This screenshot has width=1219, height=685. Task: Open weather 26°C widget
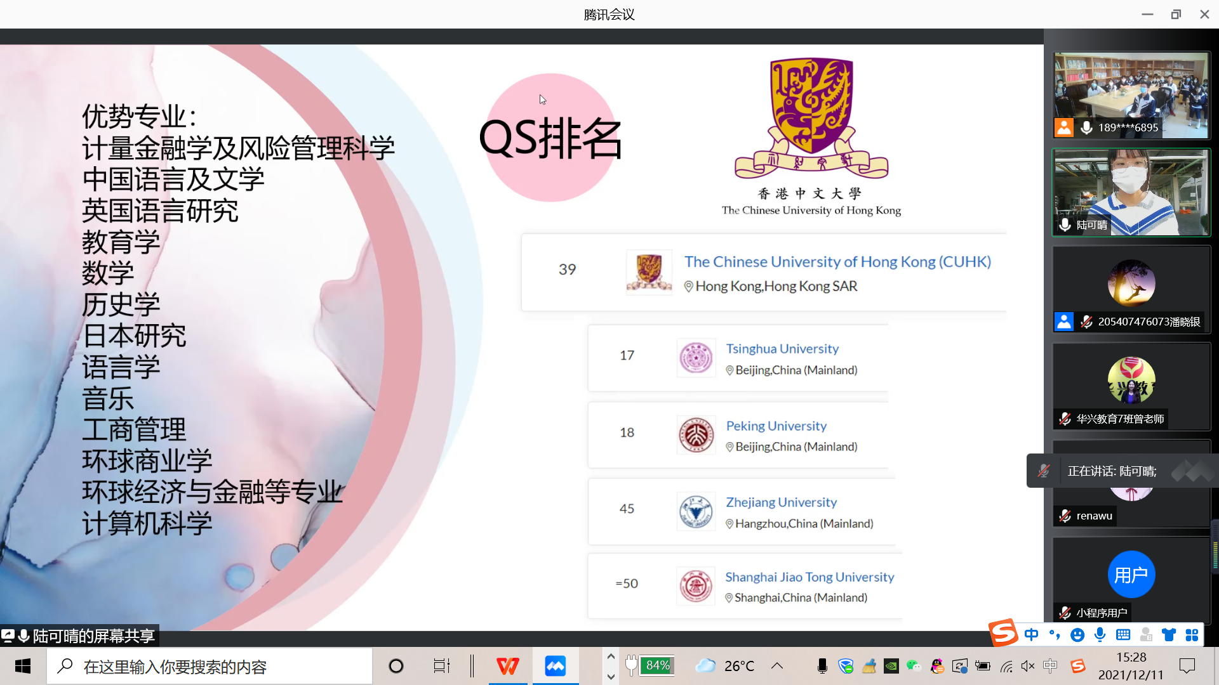point(725,666)
